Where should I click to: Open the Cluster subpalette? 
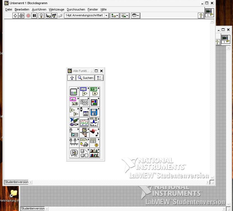coord(95,102)
